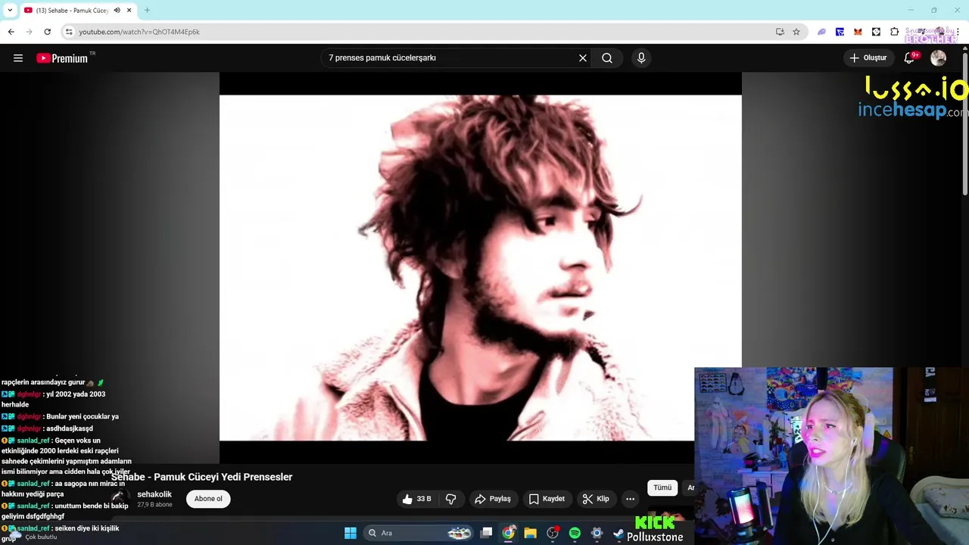This screenshot has height=545, width=969.
Task: Install app icon in address bar
Action: [780, 32]
